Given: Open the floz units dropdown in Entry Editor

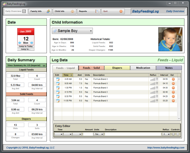Looking at the screenshot, I should tap(99, 134).
